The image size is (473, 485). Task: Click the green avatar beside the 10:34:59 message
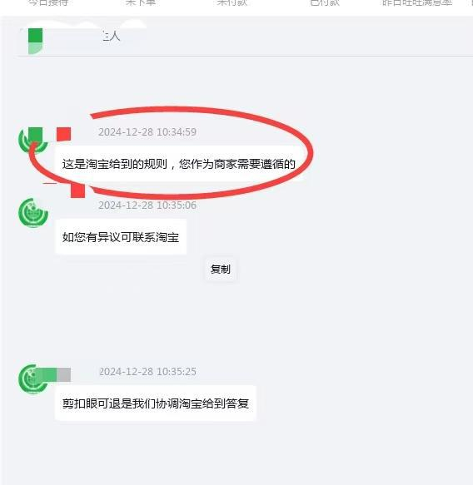pyautogui.click(x=33, y=141)
